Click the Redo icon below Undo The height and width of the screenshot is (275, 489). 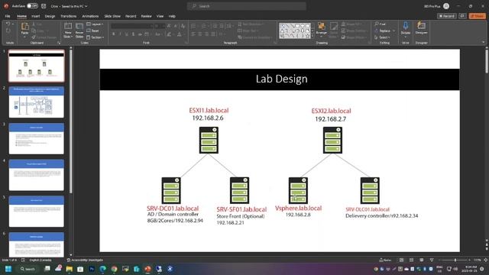coord(8,31)
